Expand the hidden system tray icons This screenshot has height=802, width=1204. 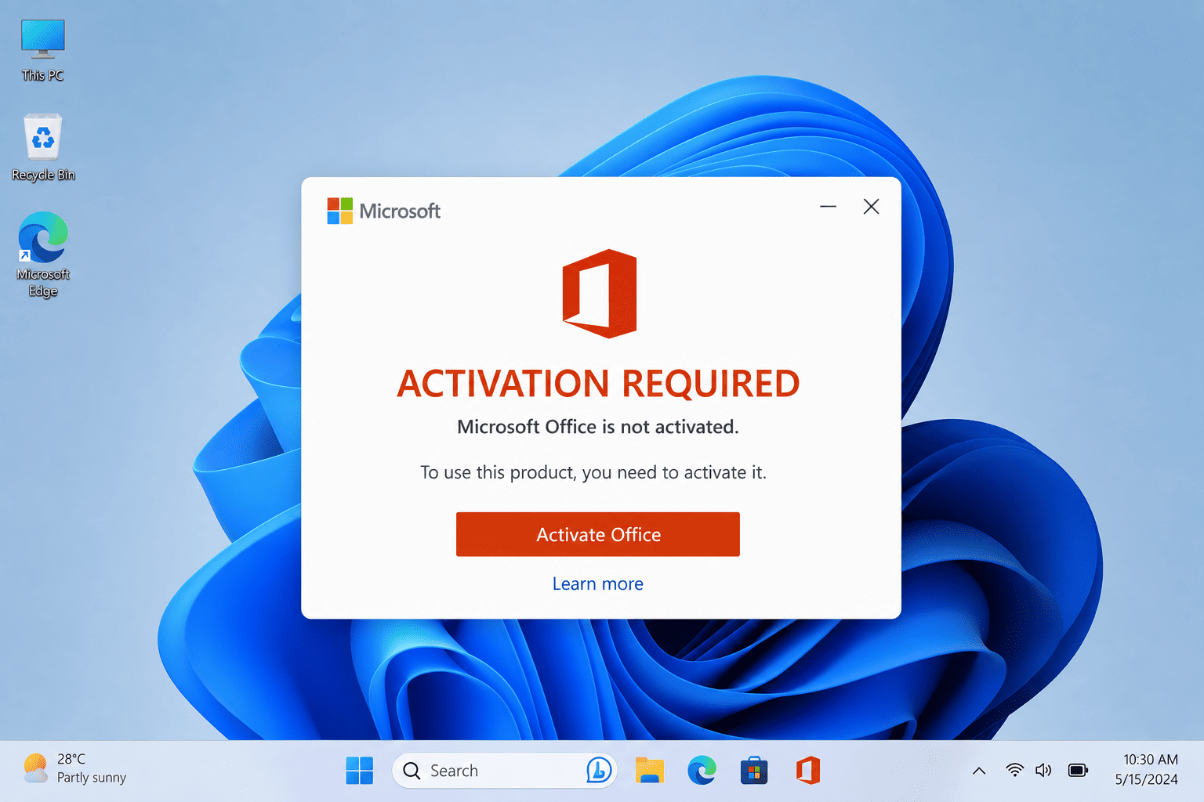coord(979,771)
